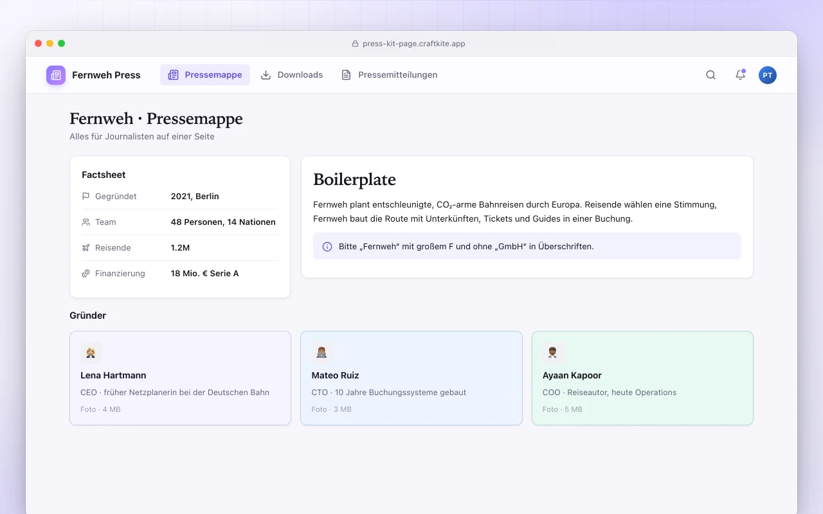
Task: Click the value "48 Personen, 14 Nationen"
Action: (223, 222)
